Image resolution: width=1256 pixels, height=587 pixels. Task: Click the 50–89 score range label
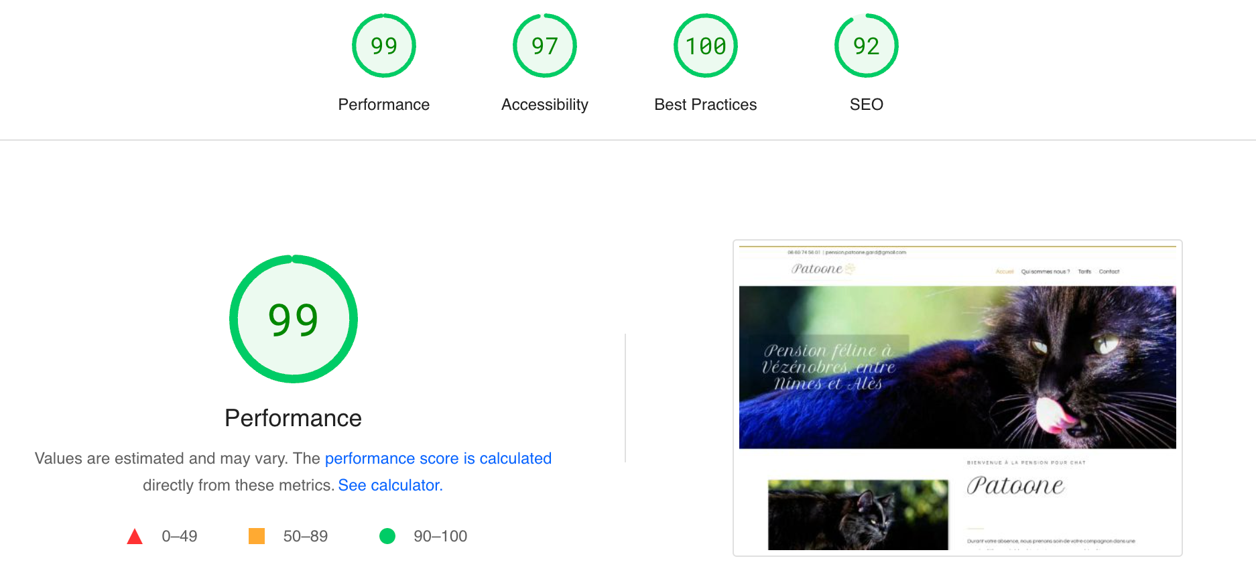tap(305, 536)
